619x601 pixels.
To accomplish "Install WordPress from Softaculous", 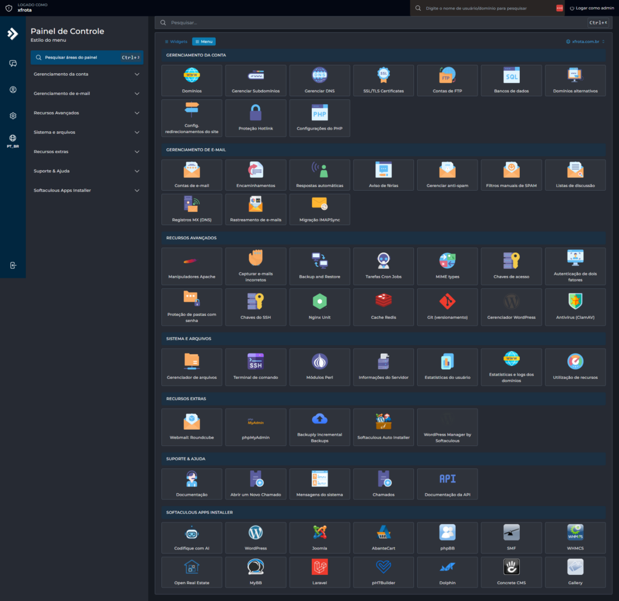I will point(256,538).
